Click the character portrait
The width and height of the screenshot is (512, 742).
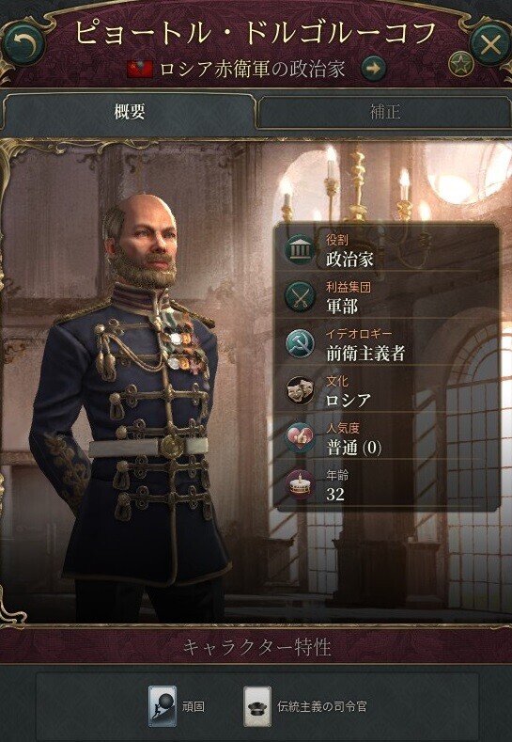click(x=130, y=407)
